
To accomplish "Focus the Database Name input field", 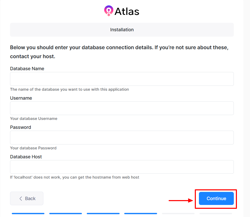I will pos(122,79).
